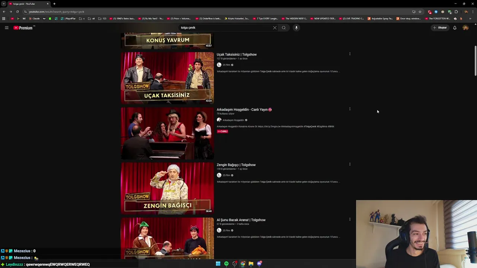The image size is (477, 268).
Task: View site information icon in address bar
Action: coord(25,12)
